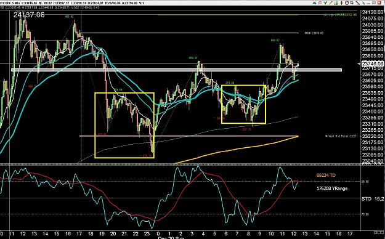Click the hour 5 label on time axis
385x239 pixels.
(214, 233)
